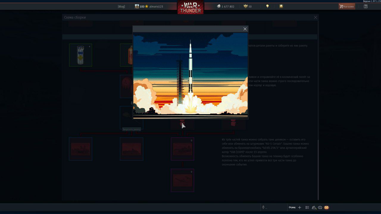Click the gold diamond premium icon
Image resolution: width=381 pixels, height=214 pixels.
pyautogui.click(x=281, y=6)
